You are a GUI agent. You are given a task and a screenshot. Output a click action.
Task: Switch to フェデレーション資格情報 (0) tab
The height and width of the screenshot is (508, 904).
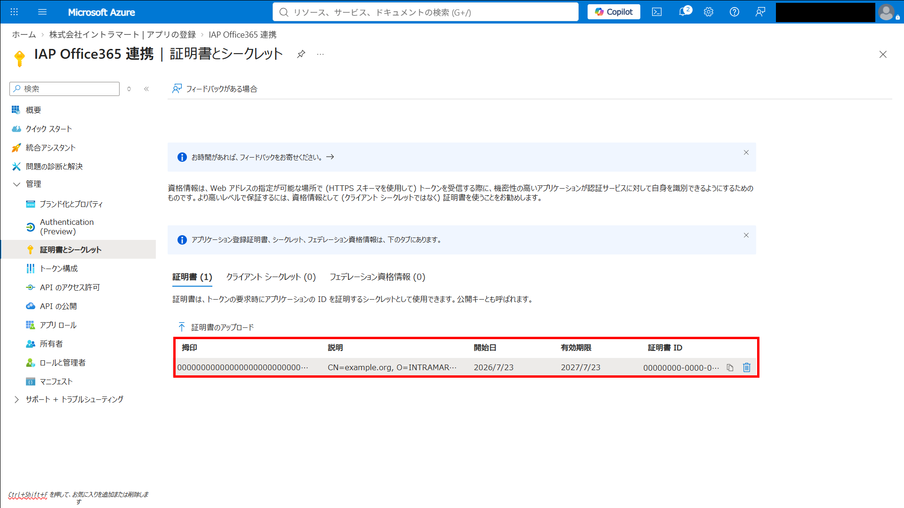click(x=377, y=277)
